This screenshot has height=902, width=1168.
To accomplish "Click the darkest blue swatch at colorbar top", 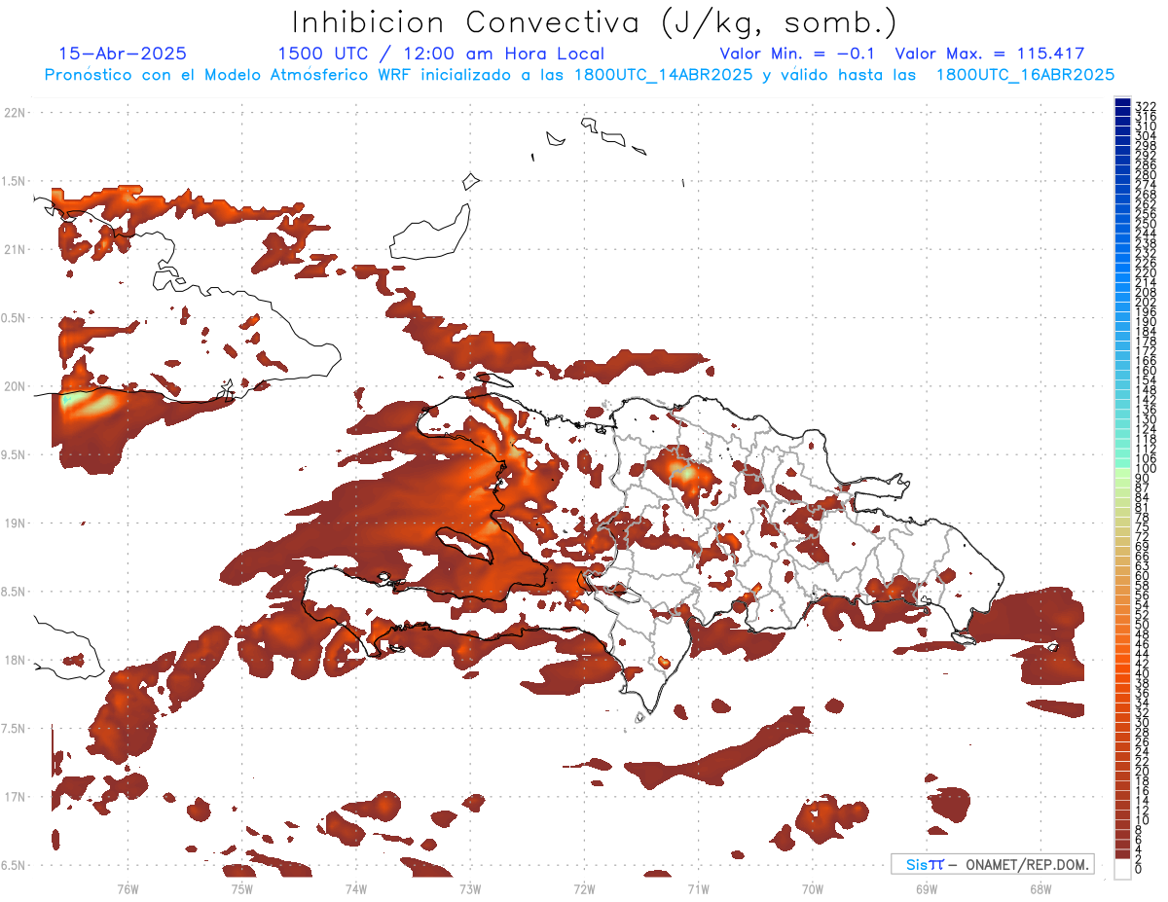I will (x=1122, y=102).
